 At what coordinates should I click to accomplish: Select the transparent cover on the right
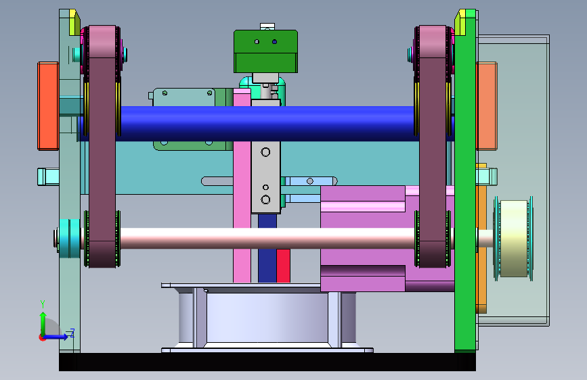(524, 180)
